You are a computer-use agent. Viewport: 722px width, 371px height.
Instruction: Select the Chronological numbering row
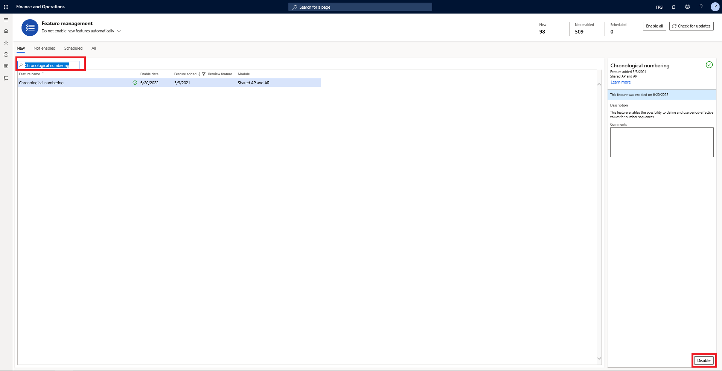[x=169, y=83]
